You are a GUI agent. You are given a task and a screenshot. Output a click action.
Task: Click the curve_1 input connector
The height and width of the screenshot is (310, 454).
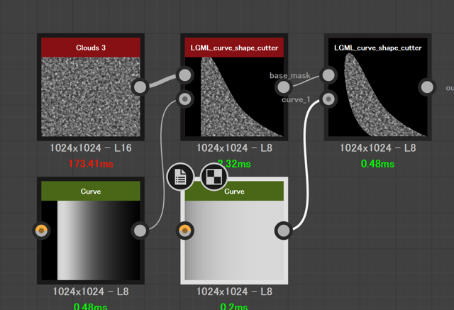(x=328, y=99)
